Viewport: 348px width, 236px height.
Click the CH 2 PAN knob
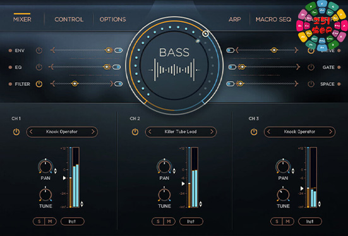coord(164,166)
